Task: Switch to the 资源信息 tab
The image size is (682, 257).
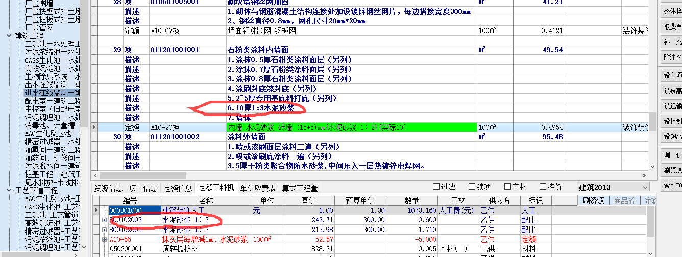Action: (x=108, y=188)
